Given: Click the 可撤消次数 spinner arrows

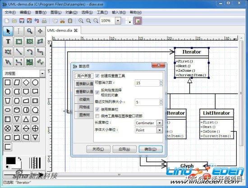Looking at the screenshot, I should (x=161, y=83).
